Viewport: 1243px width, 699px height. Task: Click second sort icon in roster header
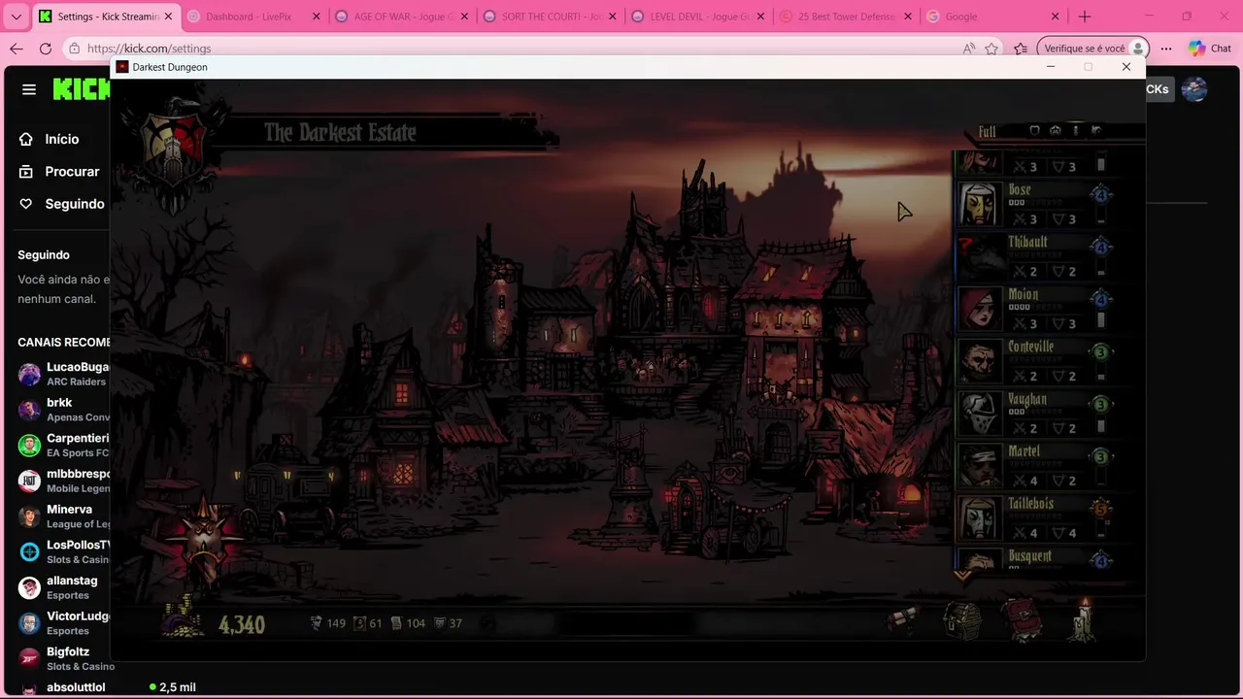tap(1055, 130)
